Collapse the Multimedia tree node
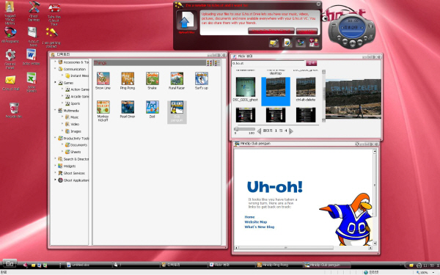440x275 pixels. pos(55,110)
